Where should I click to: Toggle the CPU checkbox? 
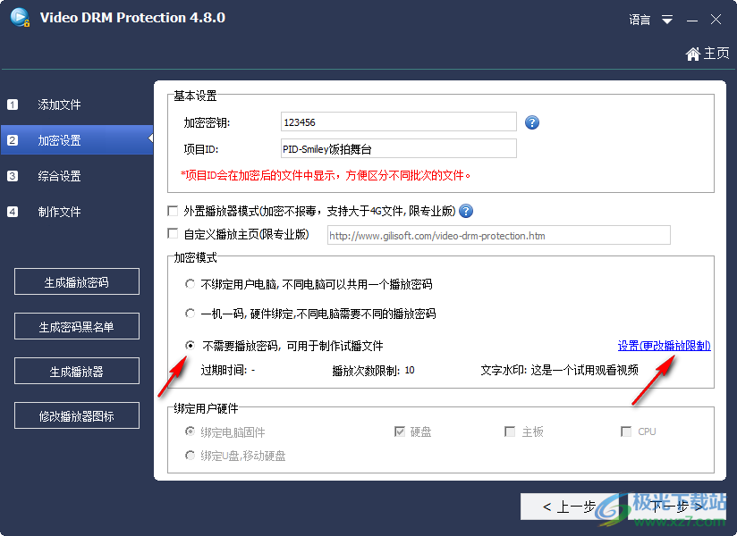coord(625,431)
